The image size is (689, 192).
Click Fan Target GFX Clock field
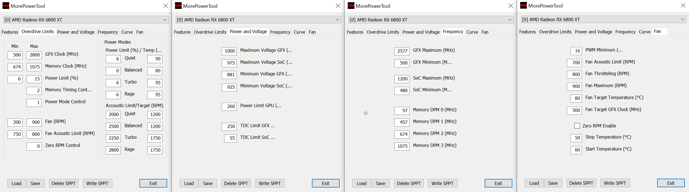(x=574, y=110)
